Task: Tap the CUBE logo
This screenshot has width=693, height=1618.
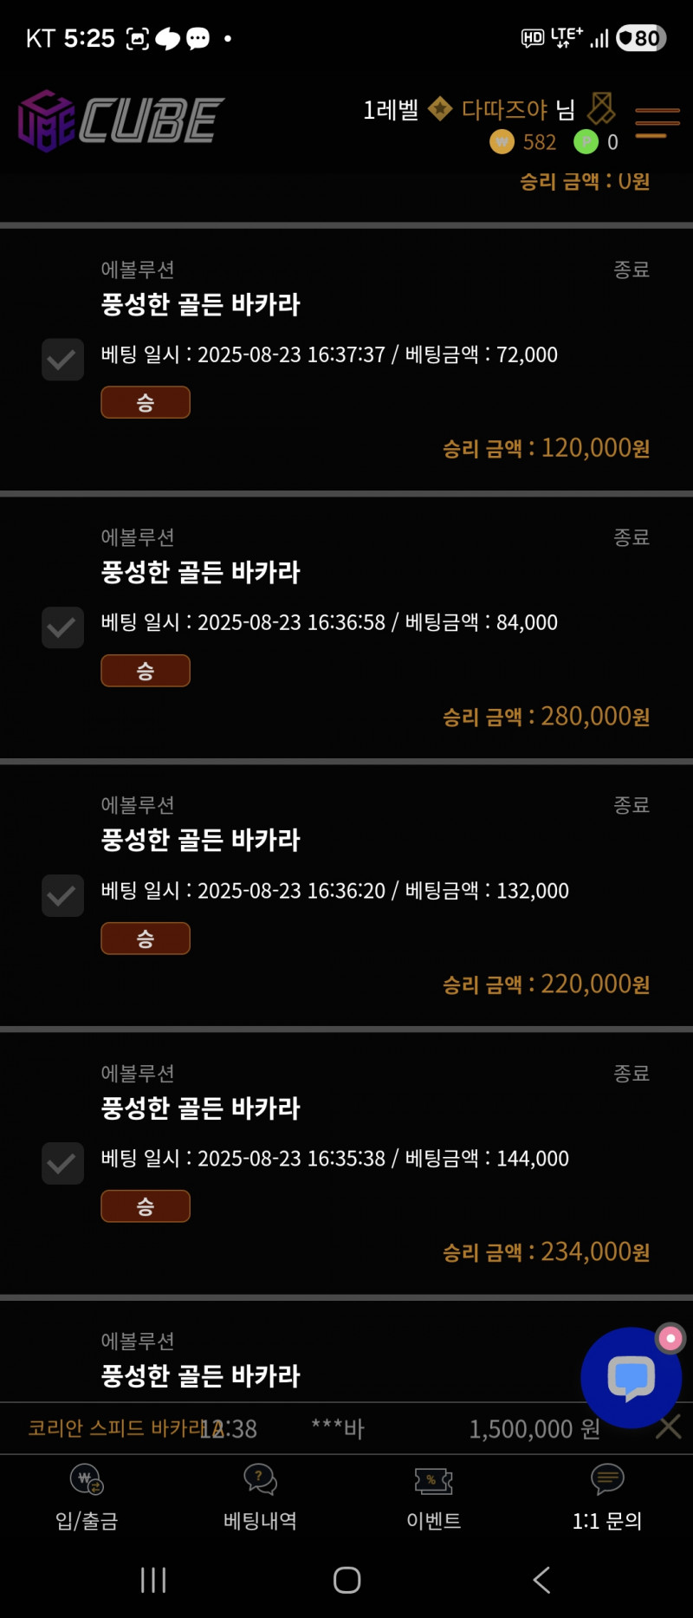Action: click(x=121, y=120)
